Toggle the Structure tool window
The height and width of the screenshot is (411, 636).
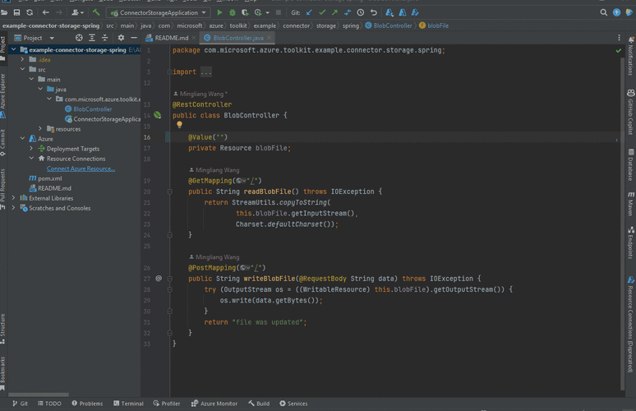2,329
